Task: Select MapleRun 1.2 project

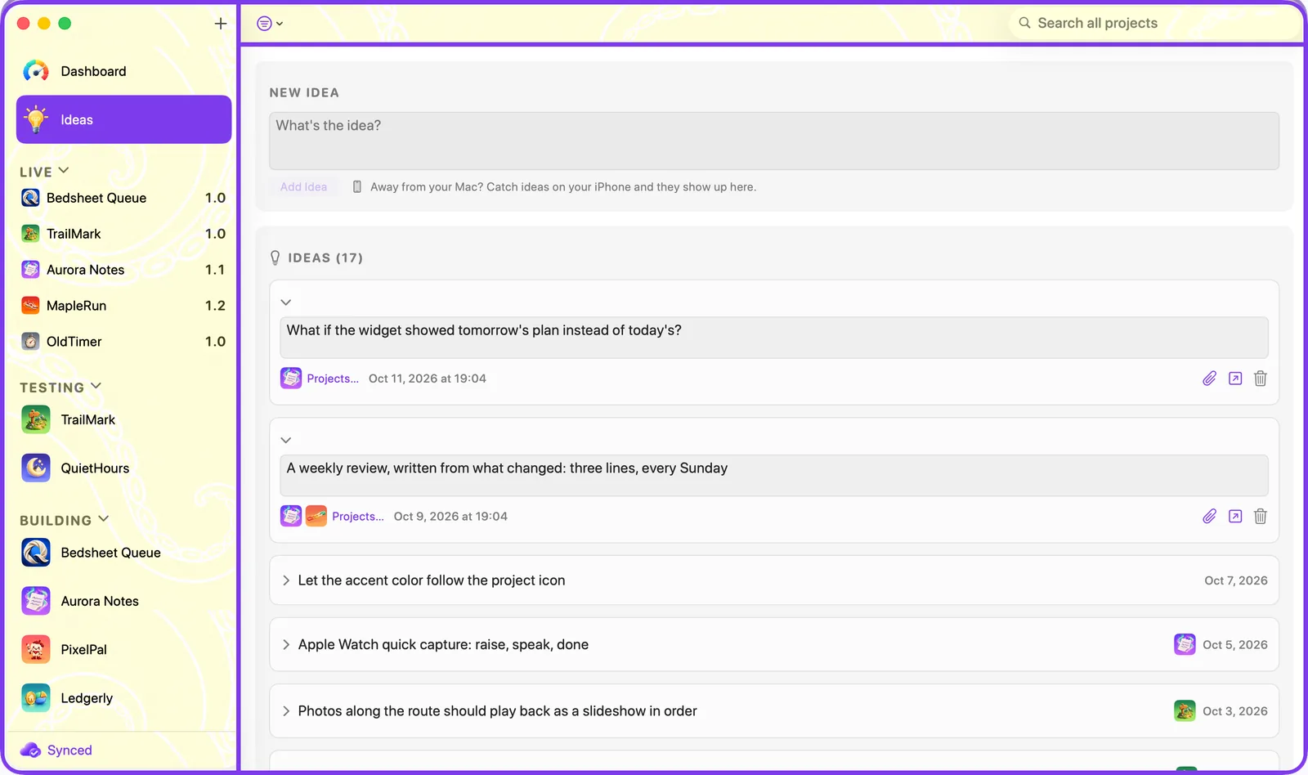Action: tap(123, 306)
